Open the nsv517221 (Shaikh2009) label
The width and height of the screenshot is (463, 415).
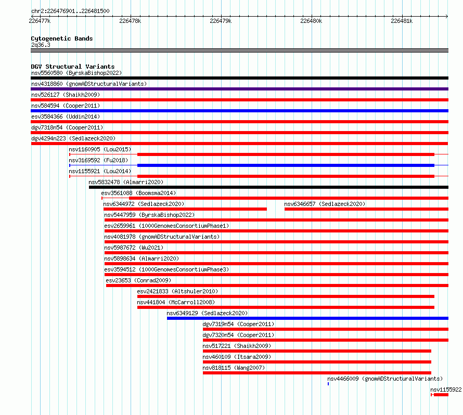(237, 346)
